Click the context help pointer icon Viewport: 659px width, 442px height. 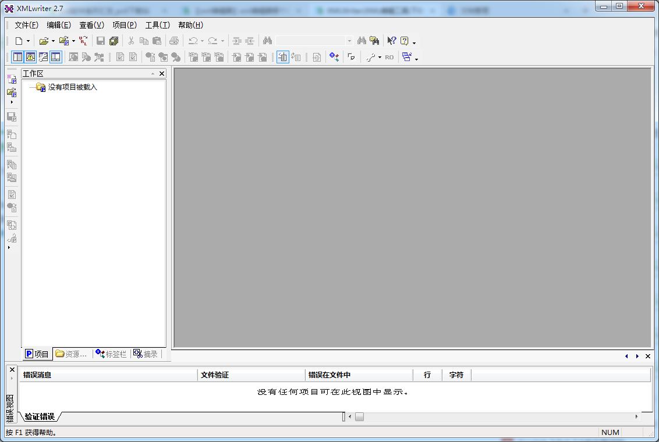392,41
